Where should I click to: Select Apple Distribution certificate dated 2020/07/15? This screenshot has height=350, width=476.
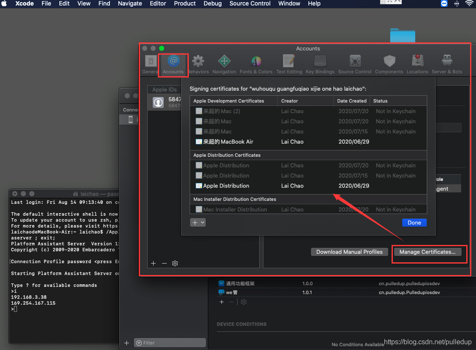pyautogui.click(x=308, y=175)
